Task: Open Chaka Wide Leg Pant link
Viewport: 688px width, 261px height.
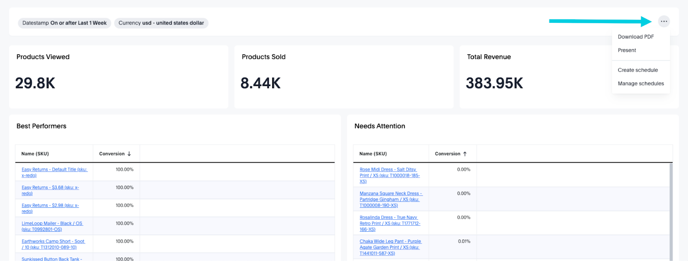Action: (x=390, y=242)
